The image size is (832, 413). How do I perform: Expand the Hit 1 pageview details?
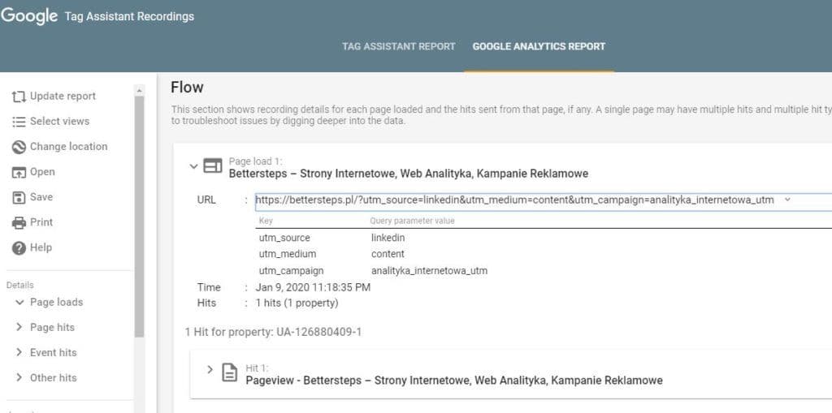point(210,369)
